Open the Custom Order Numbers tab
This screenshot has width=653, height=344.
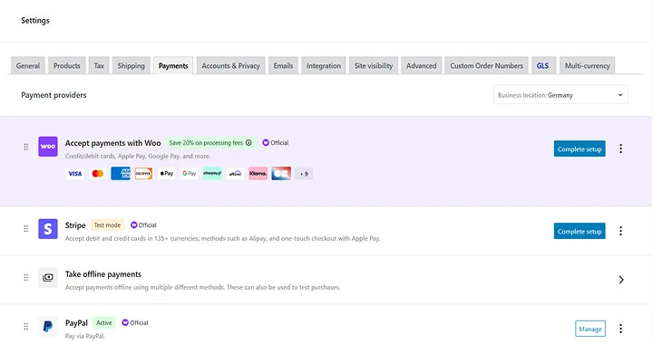486,66
